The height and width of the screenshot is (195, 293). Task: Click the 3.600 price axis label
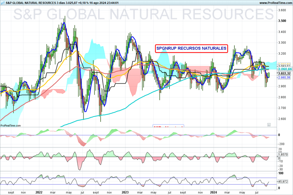282,10
